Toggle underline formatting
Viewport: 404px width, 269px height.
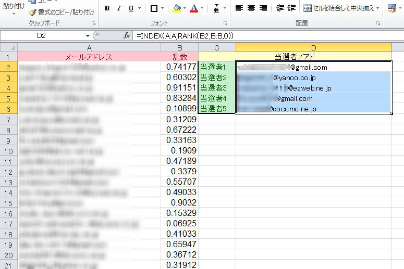click(130, 8)
